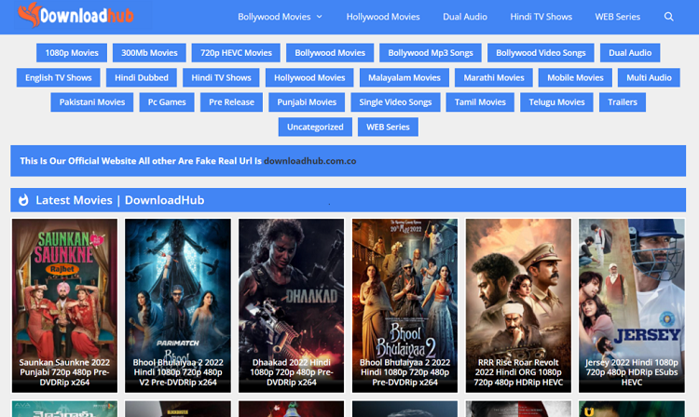This screenshot has height=417, width=699.
Task: Open the Hindi Dubbed category
Action: (142, 78)
